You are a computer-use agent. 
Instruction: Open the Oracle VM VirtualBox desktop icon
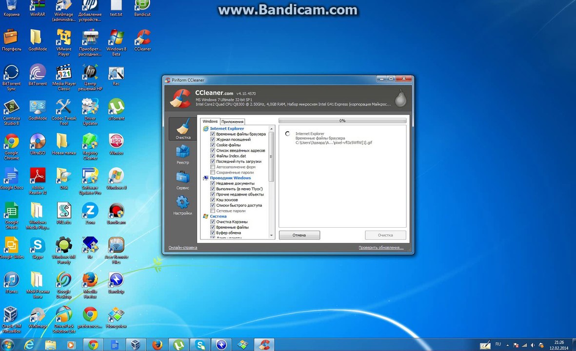11,320
